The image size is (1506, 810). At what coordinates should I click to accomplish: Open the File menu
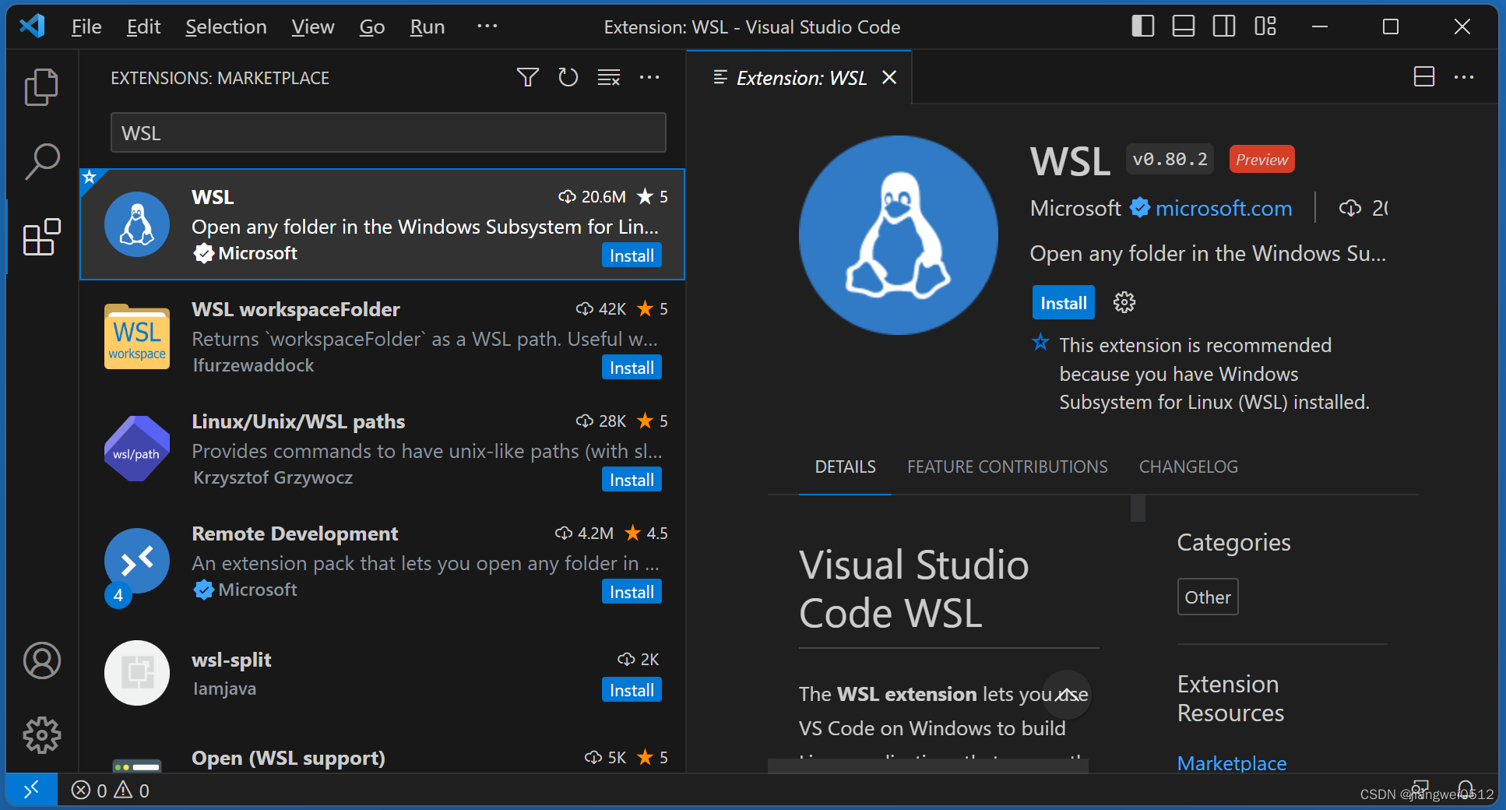(86, 26)
